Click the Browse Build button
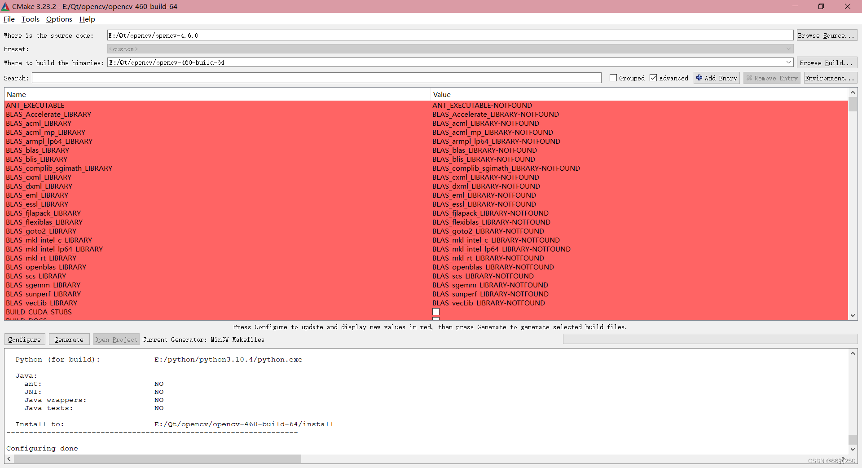The height and width of the screenshot is (468, 862). (827, 63)
